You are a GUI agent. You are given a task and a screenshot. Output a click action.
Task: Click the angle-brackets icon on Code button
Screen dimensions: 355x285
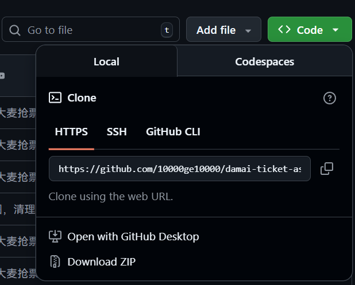tap(284, 30)
